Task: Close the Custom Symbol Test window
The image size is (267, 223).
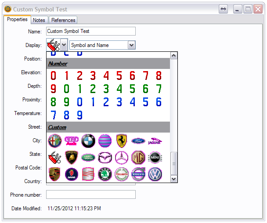Action: 258,9
